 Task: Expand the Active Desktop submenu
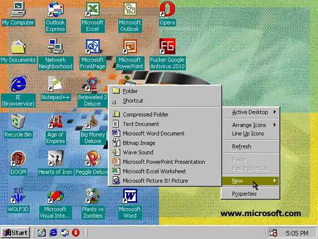coord(250,112)
